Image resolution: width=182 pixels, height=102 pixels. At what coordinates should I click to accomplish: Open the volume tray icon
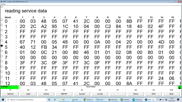(163, 99)
